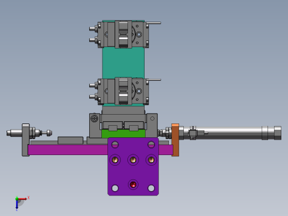288x216 pixels.
Task: Select the teal vertical plate
Action: click(124, 63)
